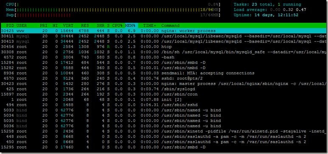Image resolution: width=328 pixels, height=154 pixels.
Task: Sort by the TIME+ column header
Action: [x=150, y=25]
